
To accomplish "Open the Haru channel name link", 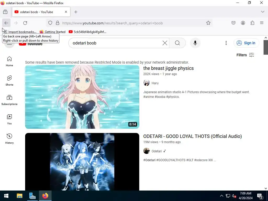I will coord(155,83).
